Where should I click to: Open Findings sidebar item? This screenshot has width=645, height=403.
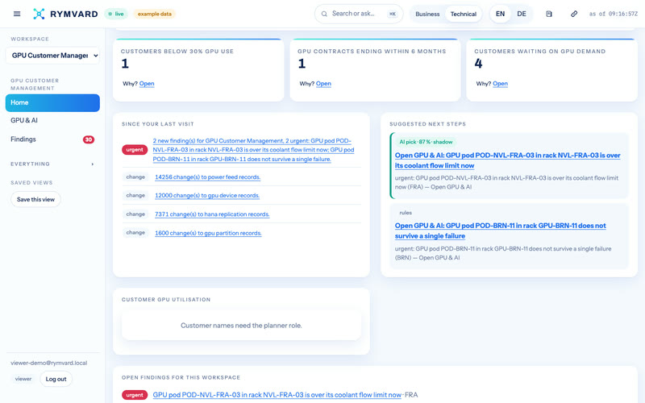click(x=52, y=139)
